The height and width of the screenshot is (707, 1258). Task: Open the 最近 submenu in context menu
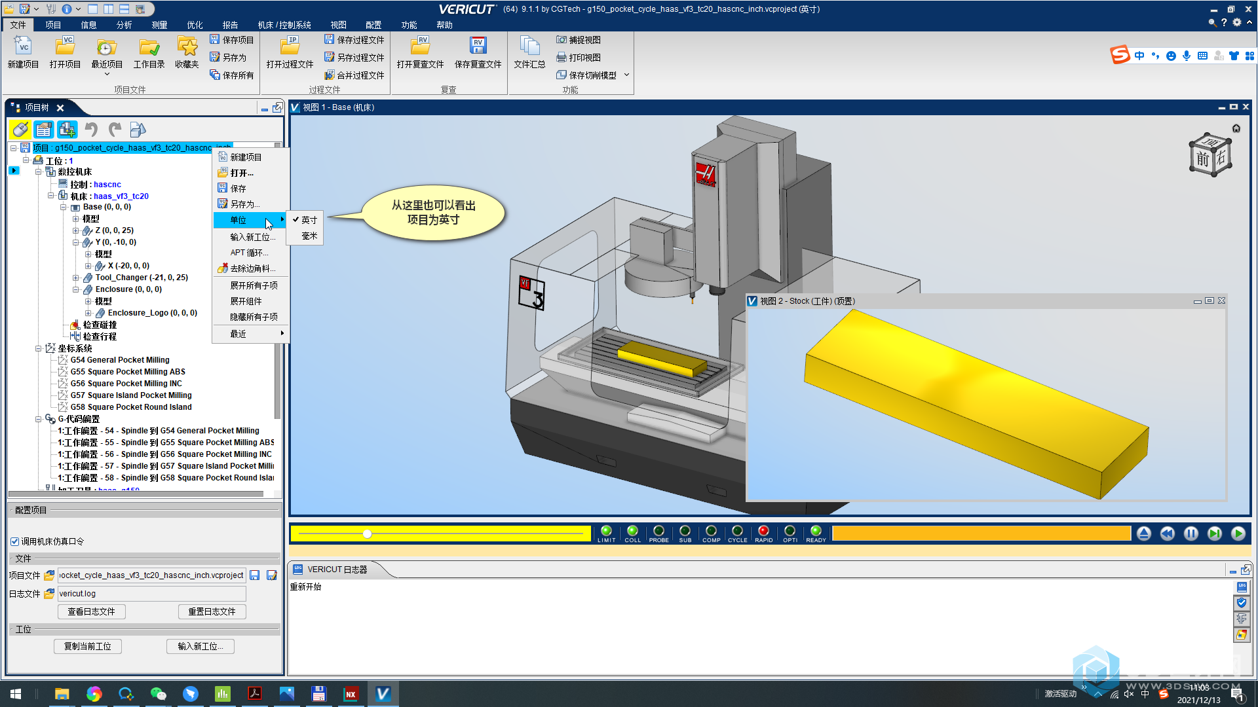click(251, 334)
